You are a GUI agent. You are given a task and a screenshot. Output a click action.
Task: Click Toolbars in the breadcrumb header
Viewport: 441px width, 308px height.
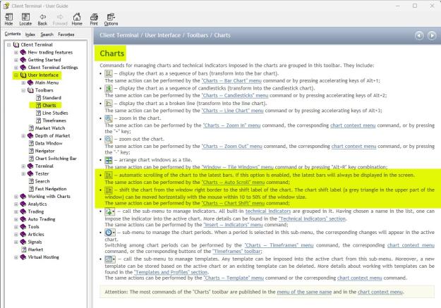tap(197, 35)
